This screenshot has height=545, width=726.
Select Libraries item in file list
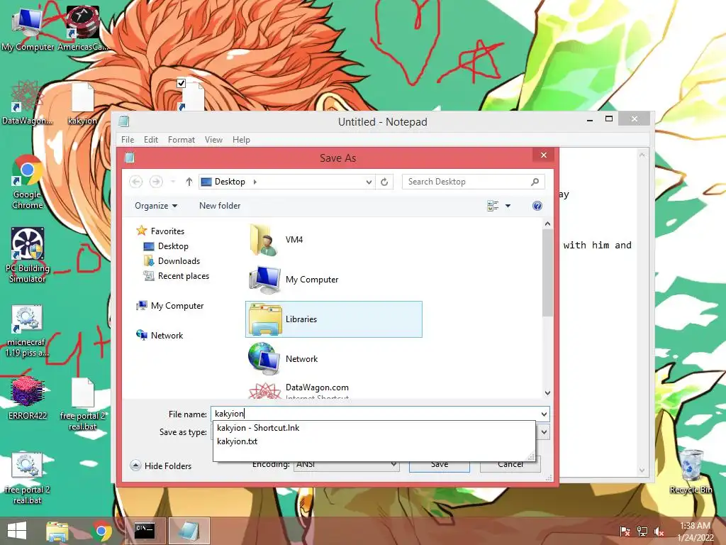333,319
